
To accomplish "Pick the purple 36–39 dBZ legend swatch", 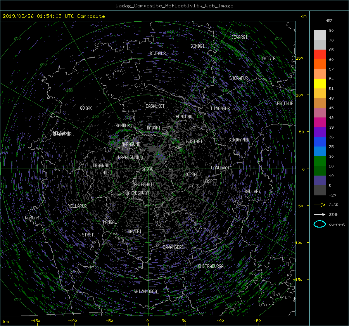I will [320, 132].
